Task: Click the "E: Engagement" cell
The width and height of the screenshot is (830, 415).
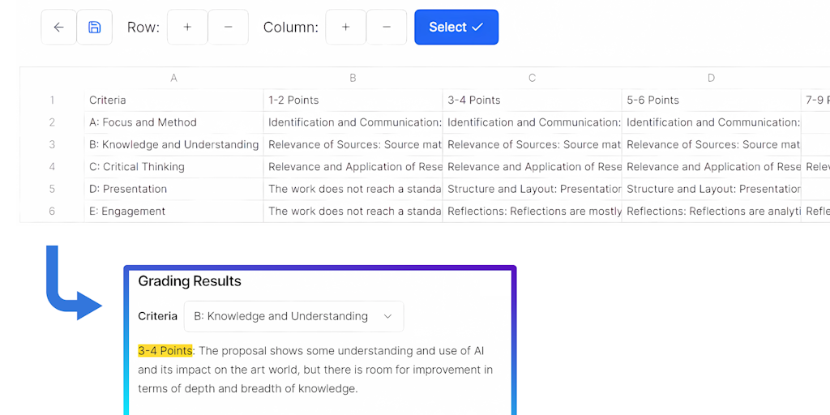Action: click(x=127, y=212)
